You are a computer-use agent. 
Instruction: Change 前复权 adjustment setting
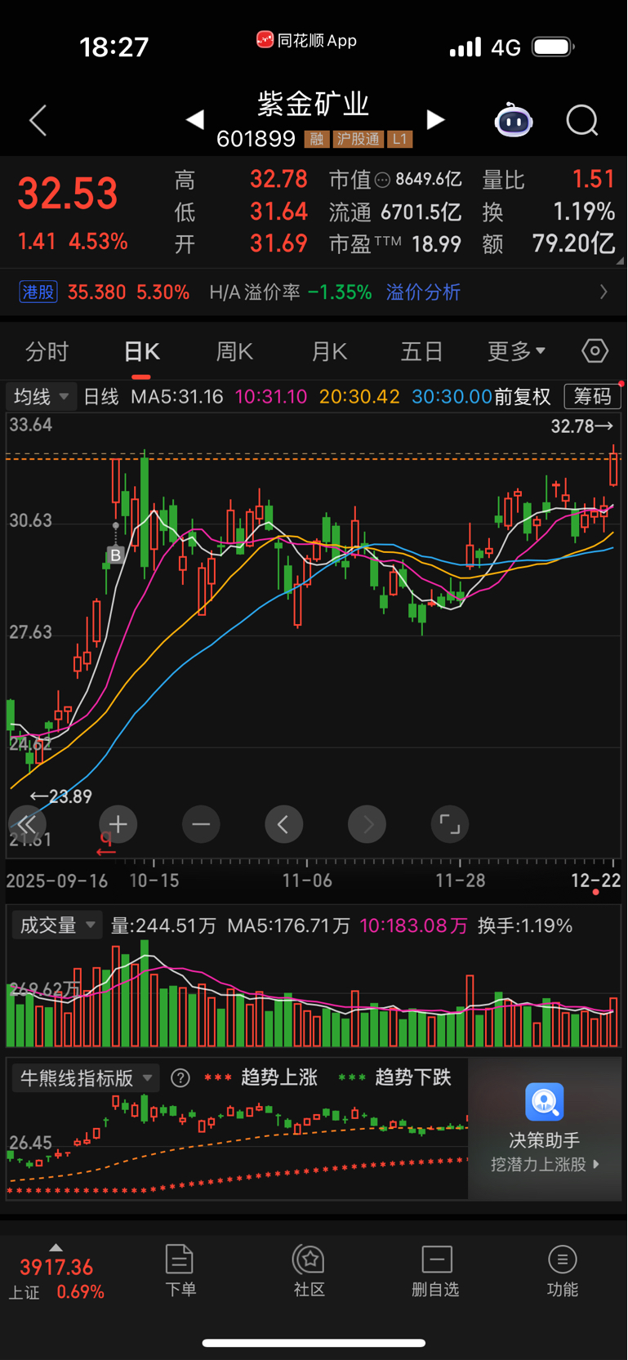(x=523, y=397)
